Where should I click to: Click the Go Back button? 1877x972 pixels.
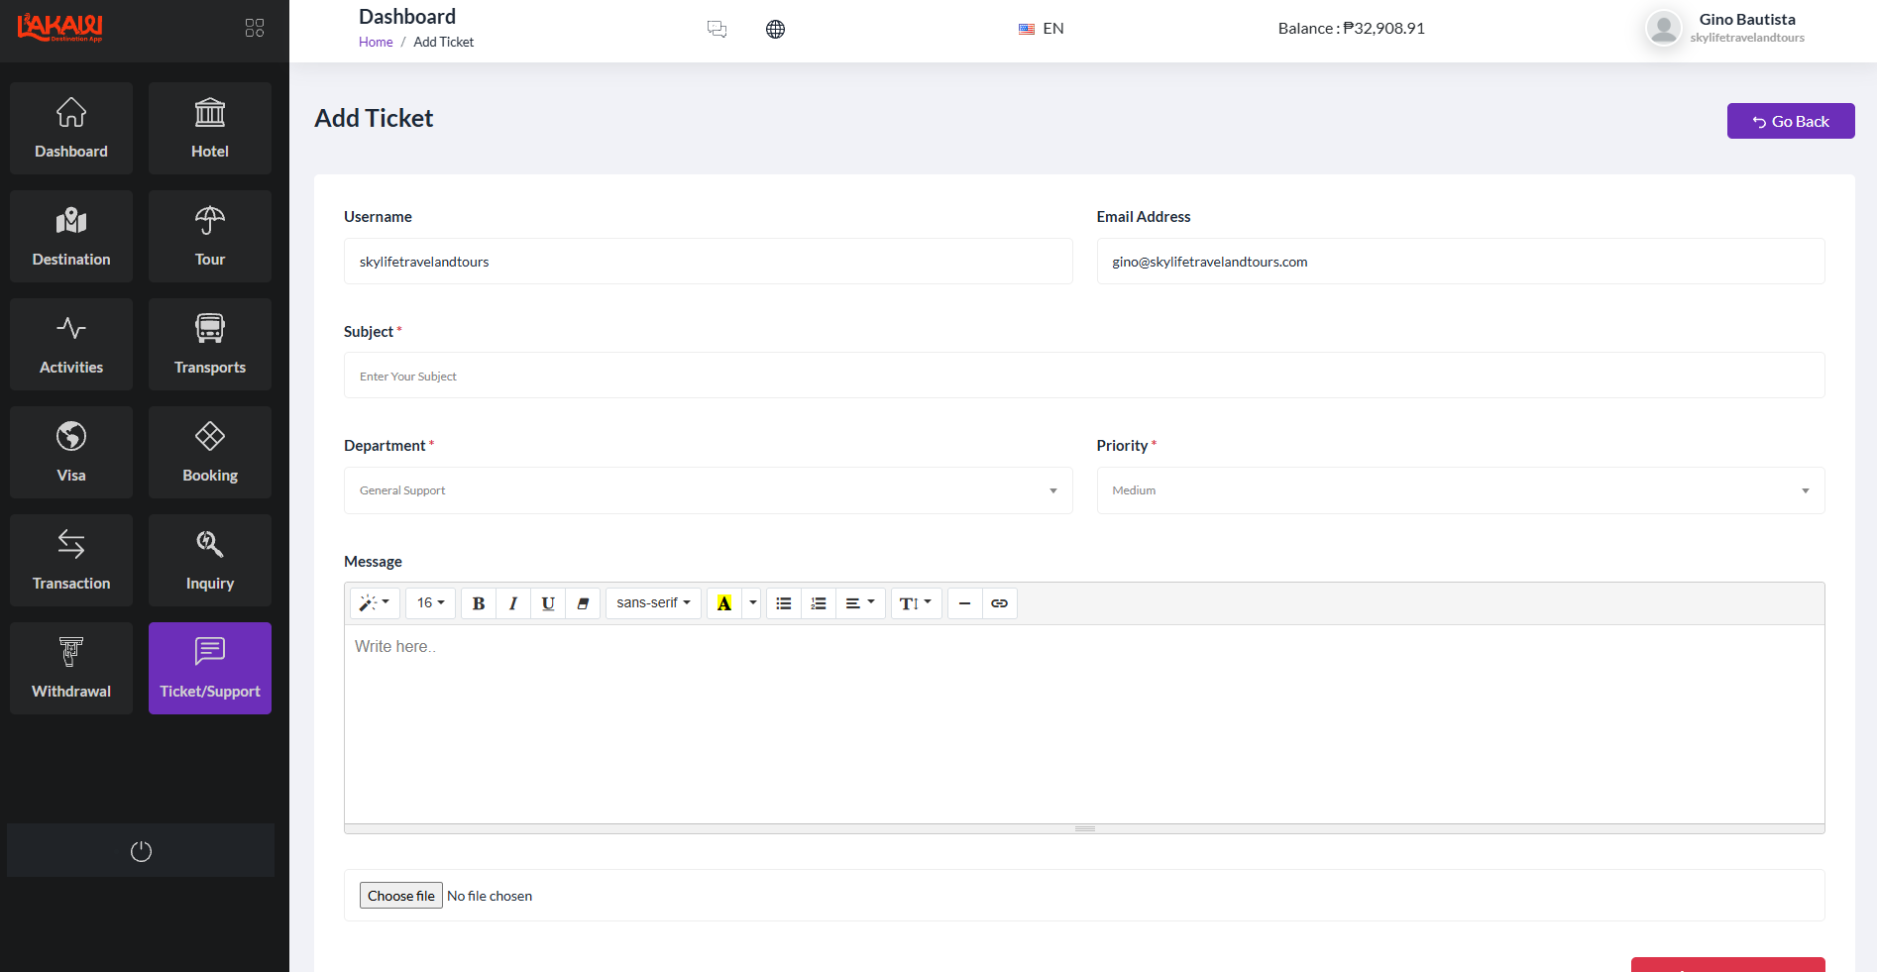tap(1791, 121)
